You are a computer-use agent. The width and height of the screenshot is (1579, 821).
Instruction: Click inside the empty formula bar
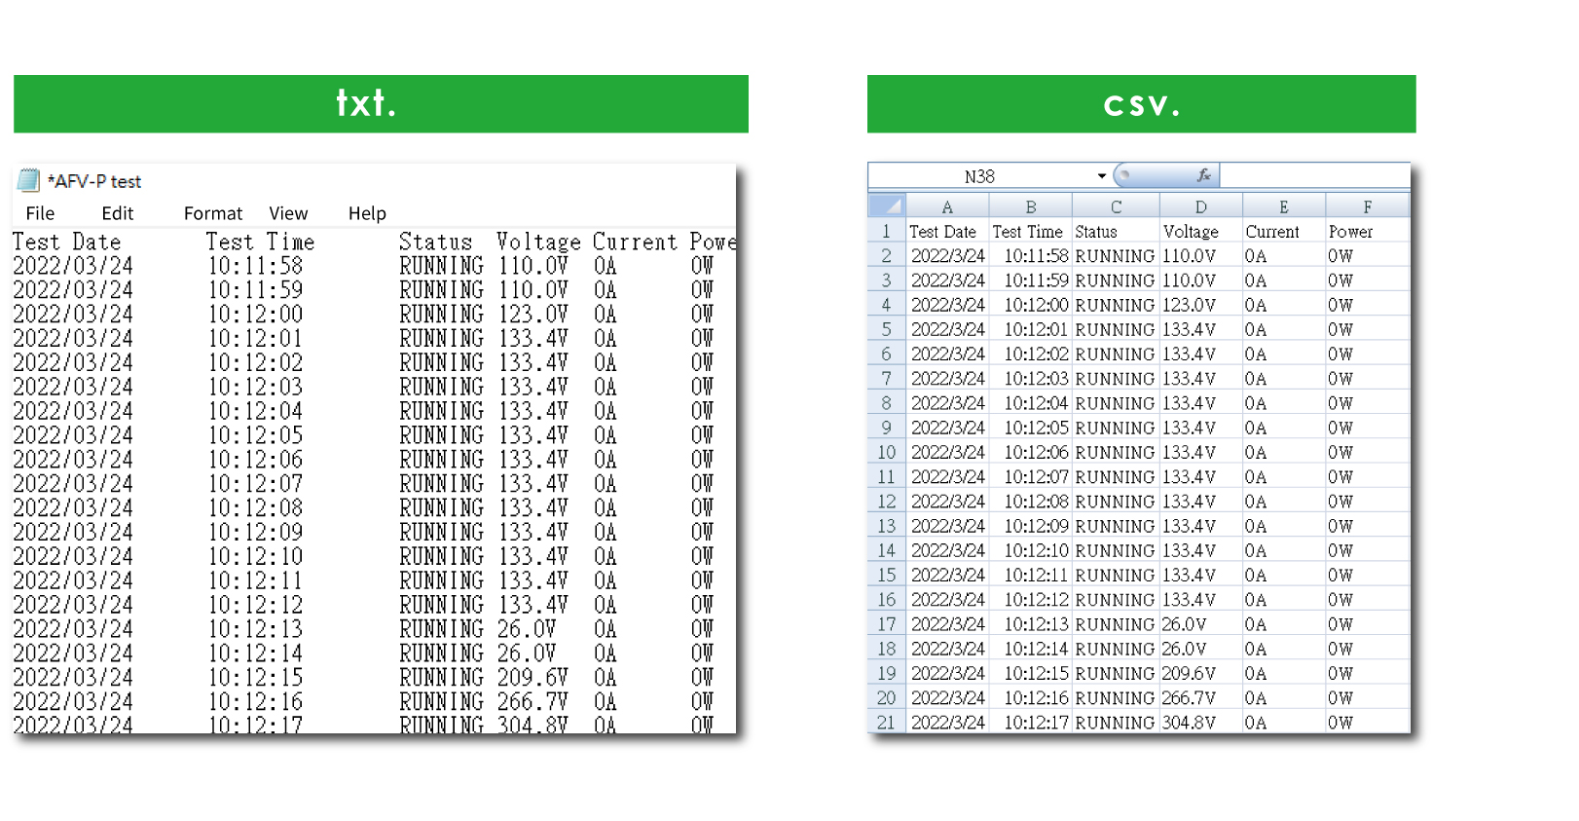tap(1312, 175)
